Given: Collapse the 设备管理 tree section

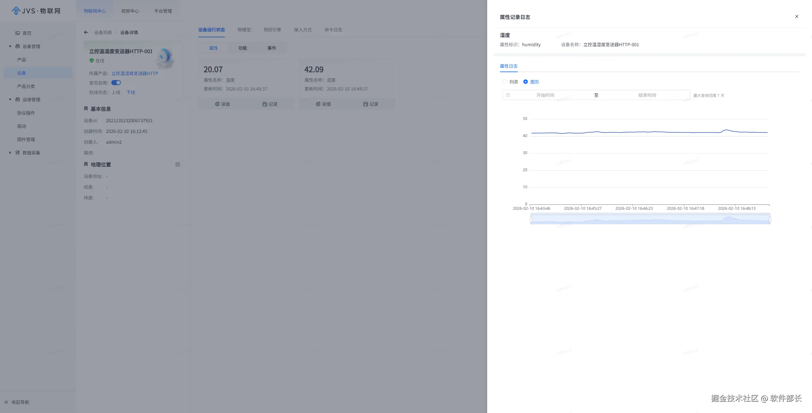Looking at the screenshot, I should pyautogui.click(x=10, y=46).
